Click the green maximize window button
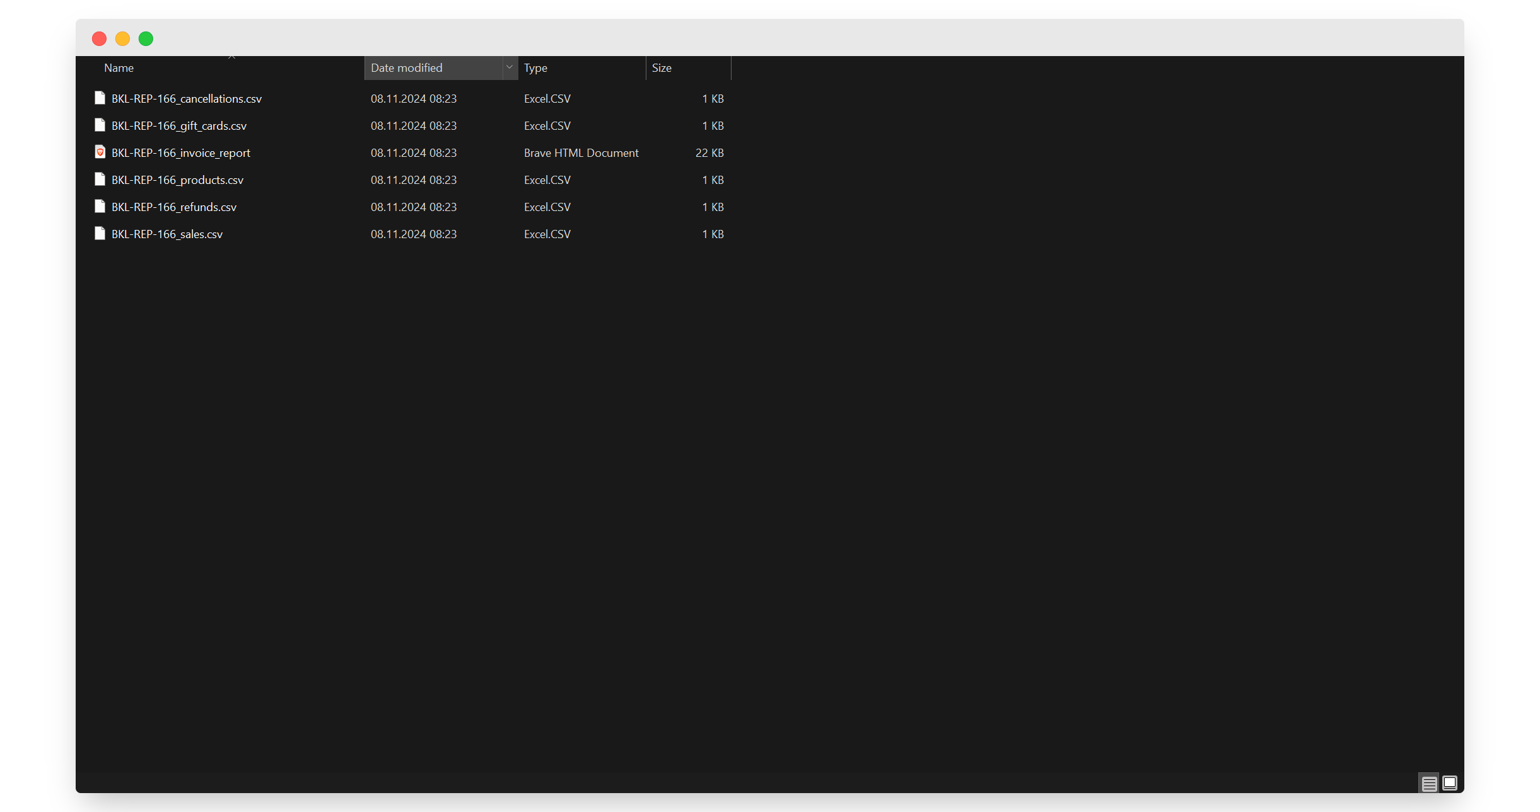Viewport: 1540px width, 812px height. tap(146, 39)
